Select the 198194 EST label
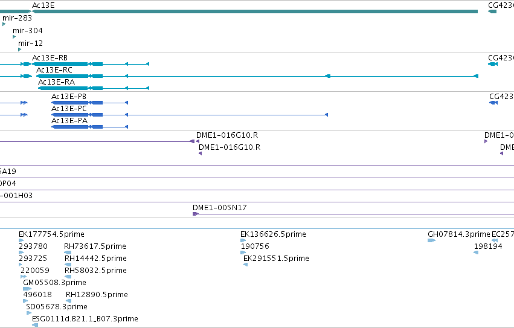Screen dimensions: 514x328 click(488, 246)
